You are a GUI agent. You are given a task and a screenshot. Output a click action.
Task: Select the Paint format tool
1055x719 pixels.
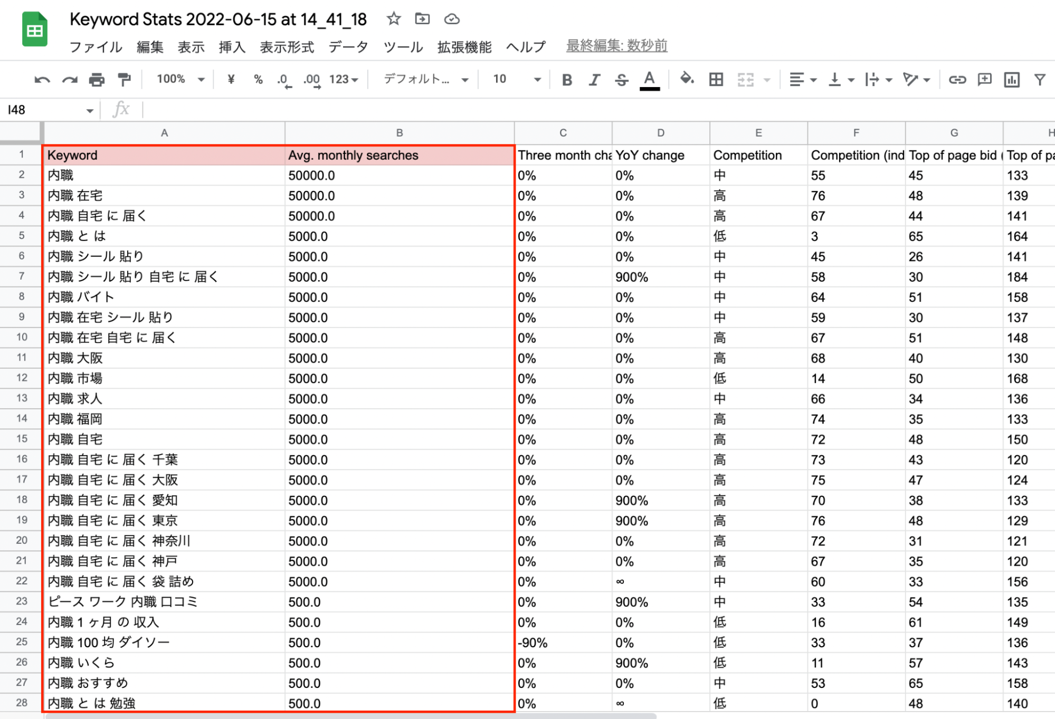click(124, 80)
